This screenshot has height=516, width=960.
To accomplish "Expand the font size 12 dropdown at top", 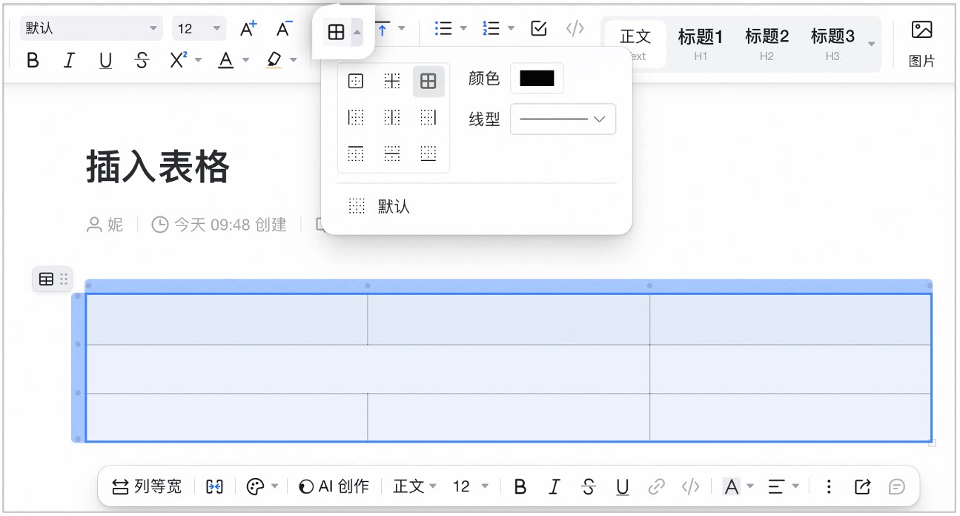I will coord(199,29).
